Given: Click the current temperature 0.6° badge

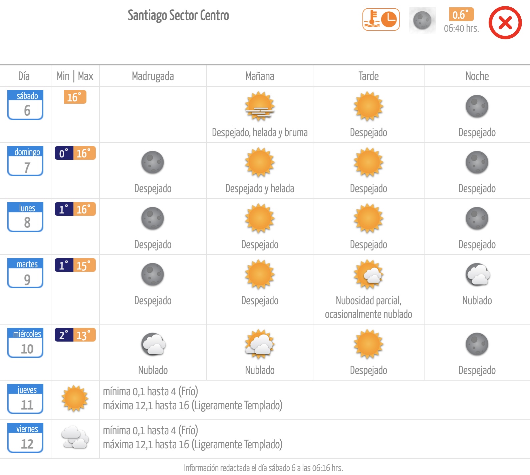Looking at the screenshot, I should coord(461,14).
